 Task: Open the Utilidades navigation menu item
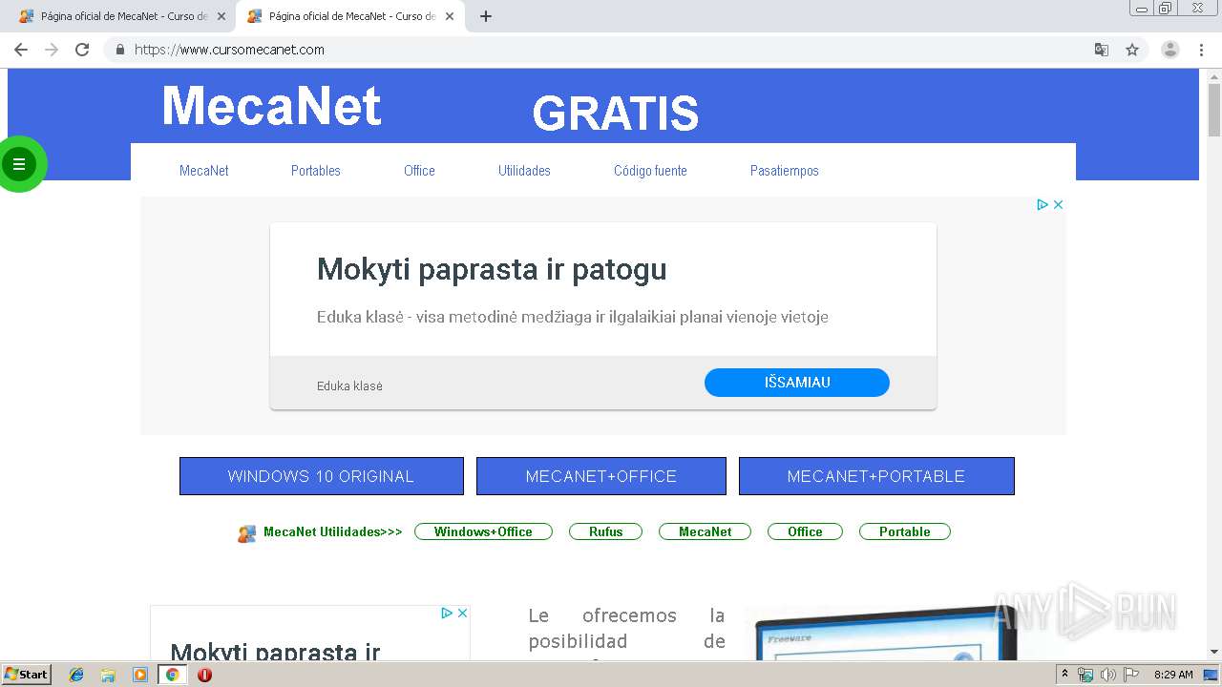coord(524,171)
